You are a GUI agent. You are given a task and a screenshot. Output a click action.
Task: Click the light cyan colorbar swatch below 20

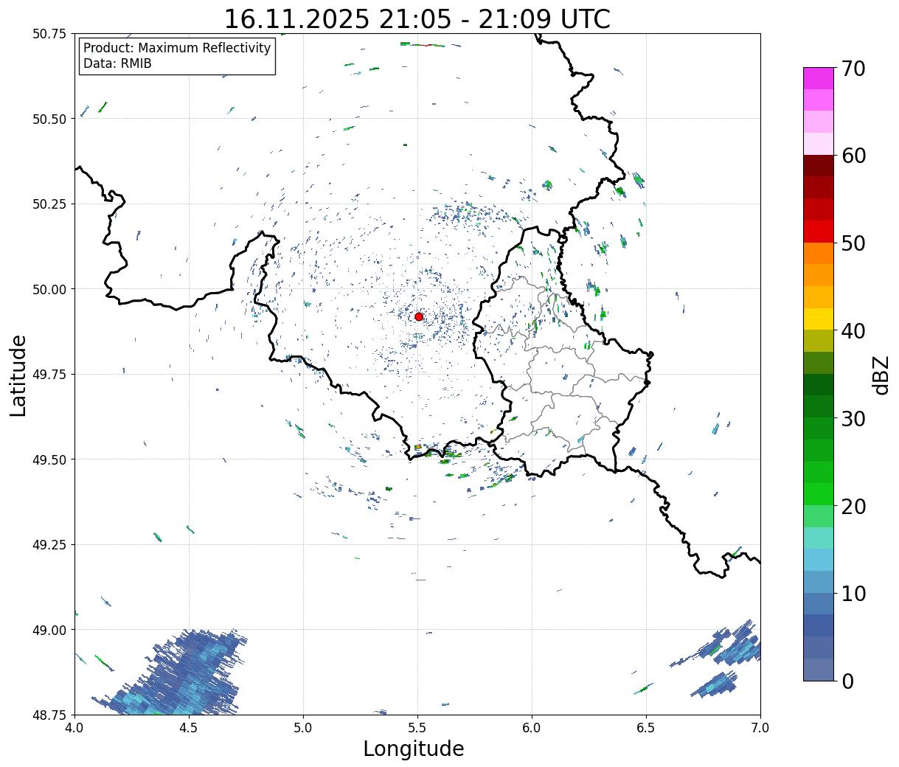click(x=819, y=538)
